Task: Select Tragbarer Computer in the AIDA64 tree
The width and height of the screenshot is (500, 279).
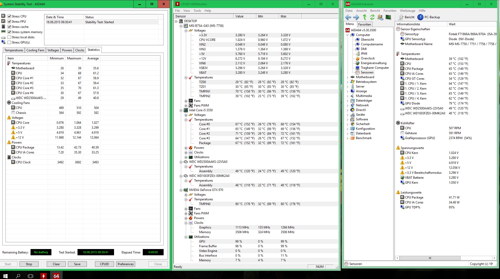Action: click(x=374, y=68)
